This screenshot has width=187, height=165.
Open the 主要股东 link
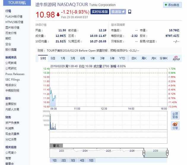[11, 104]
